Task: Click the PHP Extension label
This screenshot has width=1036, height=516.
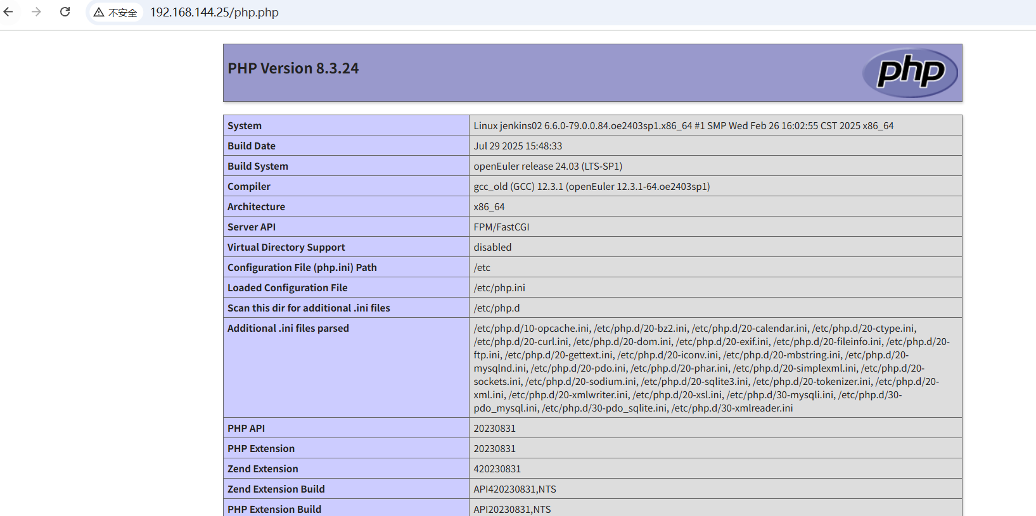Action: [261, 449]
